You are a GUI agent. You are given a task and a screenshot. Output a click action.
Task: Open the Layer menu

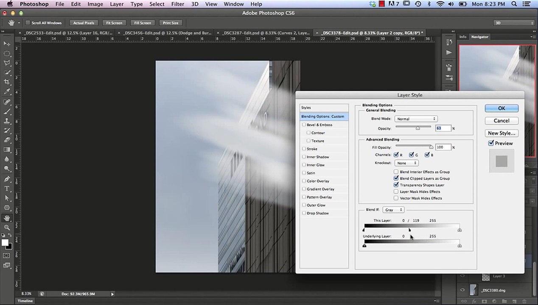coord(117,4)
